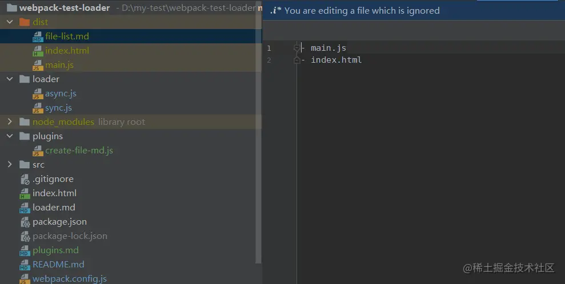
Task: Select node_modules library root entry
Action: (x=89, y=122)
